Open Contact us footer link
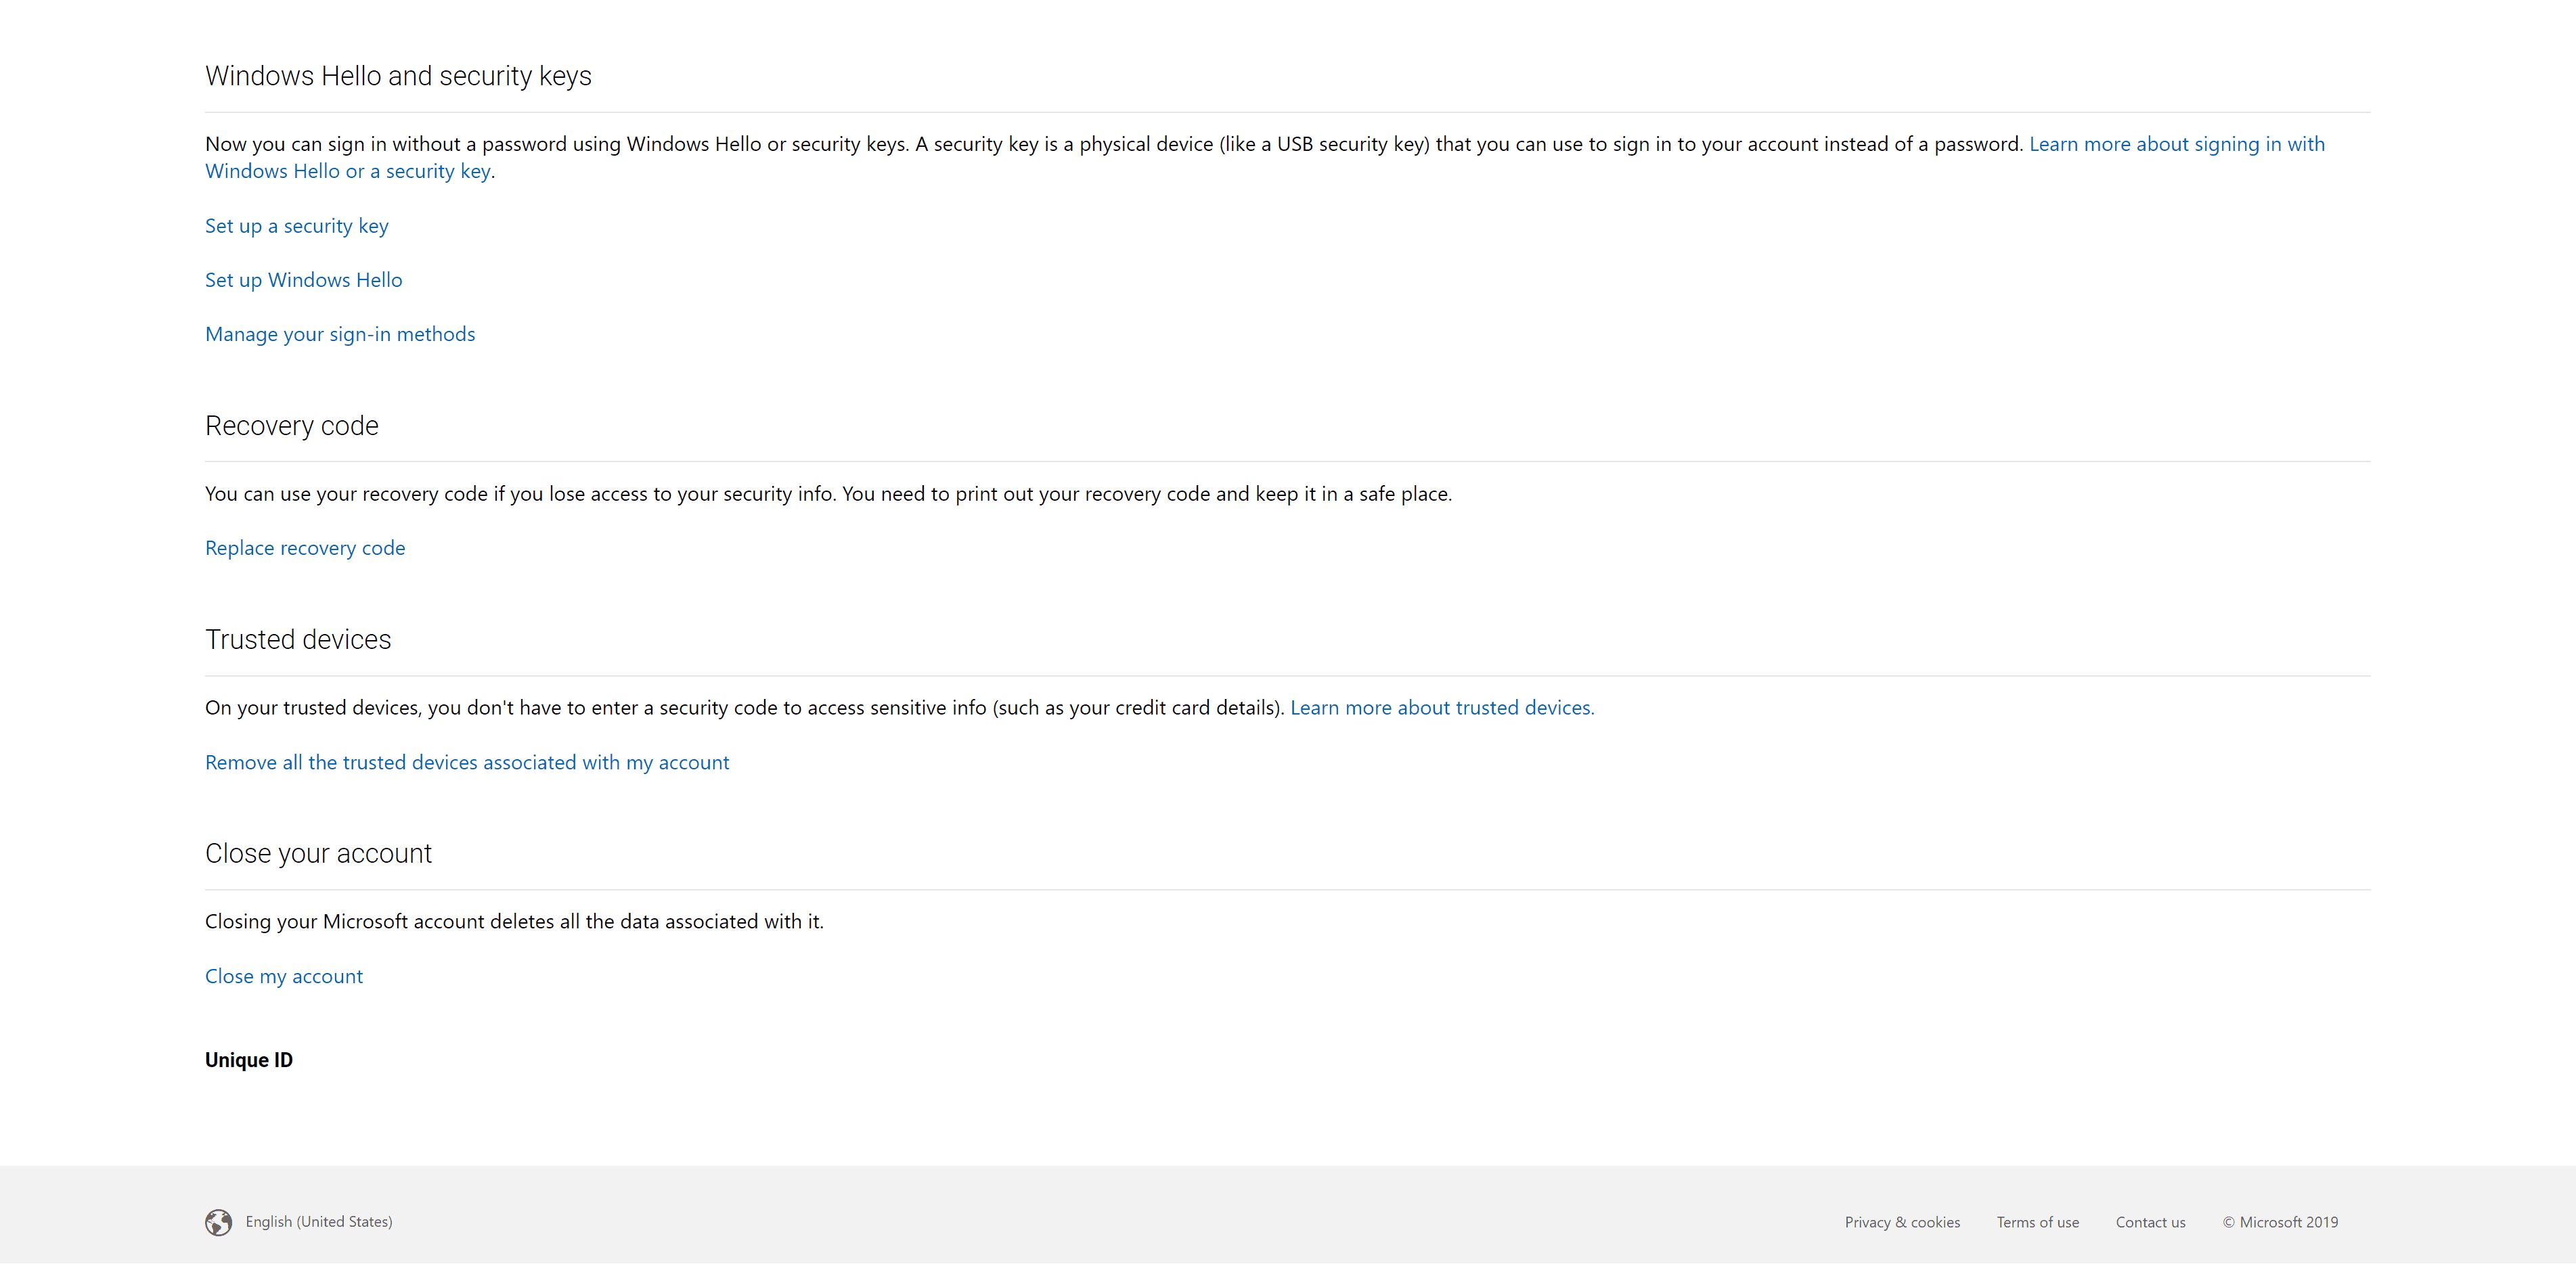 point(2150,1222)
